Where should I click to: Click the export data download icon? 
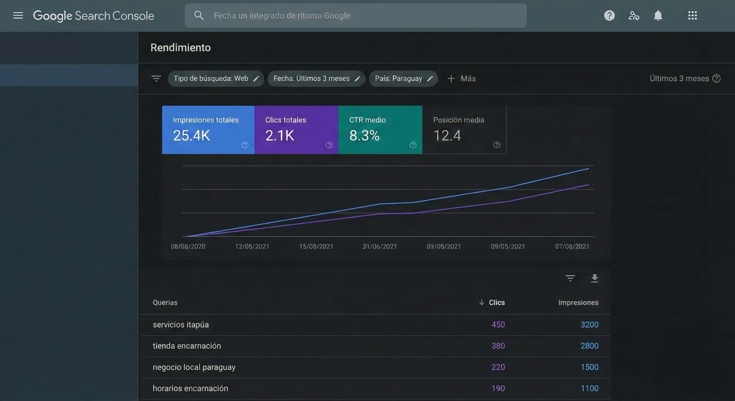tap(594, 278)
